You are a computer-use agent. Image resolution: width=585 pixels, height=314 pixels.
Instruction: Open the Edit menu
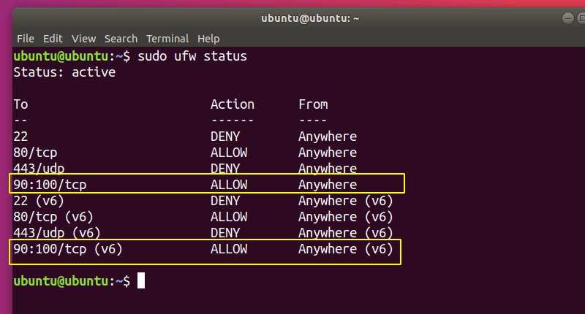point(53,38)
